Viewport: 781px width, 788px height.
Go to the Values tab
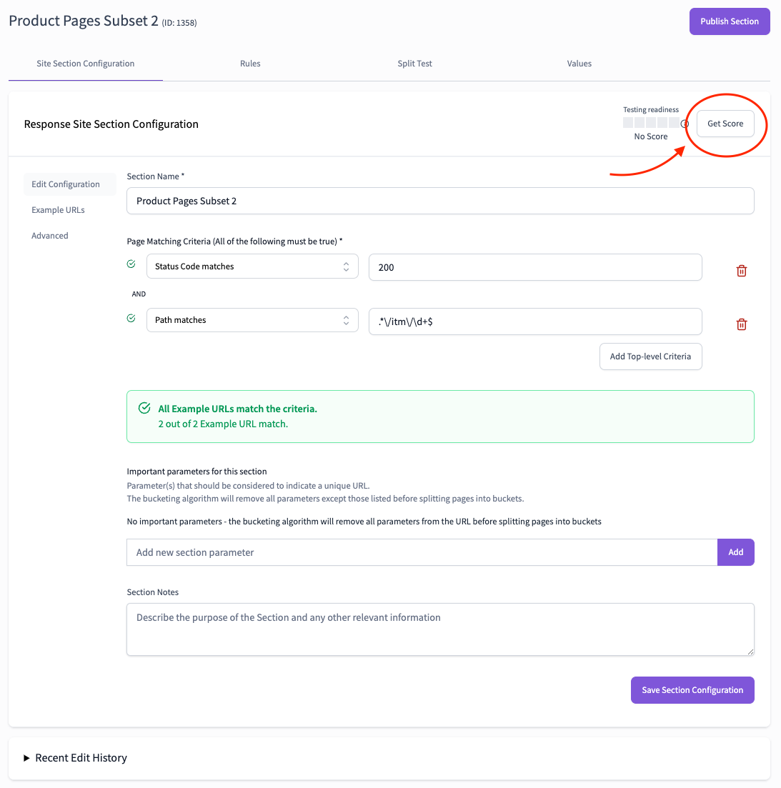pos(579,64)
